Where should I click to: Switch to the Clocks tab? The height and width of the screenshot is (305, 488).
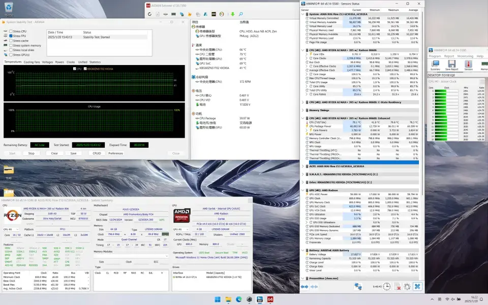coord(71,62)
